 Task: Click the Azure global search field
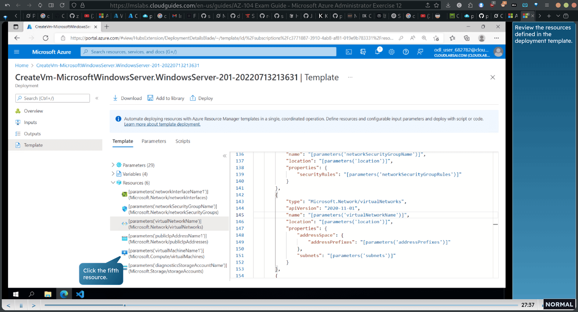click(x=209, y=52)
